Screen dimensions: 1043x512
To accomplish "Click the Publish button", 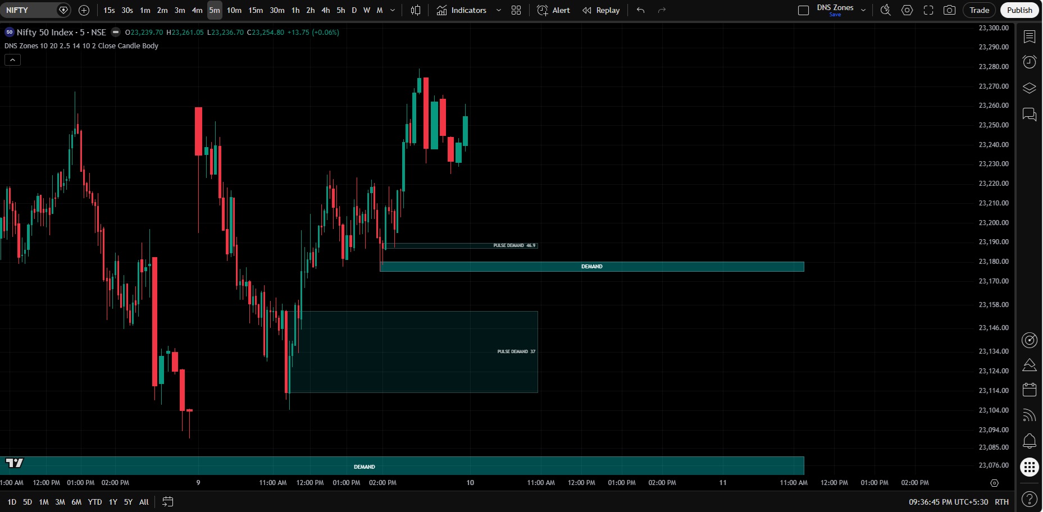I will 1019,10.
